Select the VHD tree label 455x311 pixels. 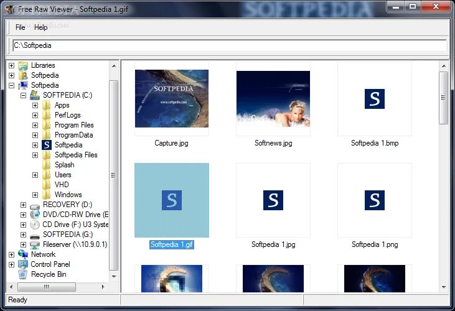tap(62, 185)
